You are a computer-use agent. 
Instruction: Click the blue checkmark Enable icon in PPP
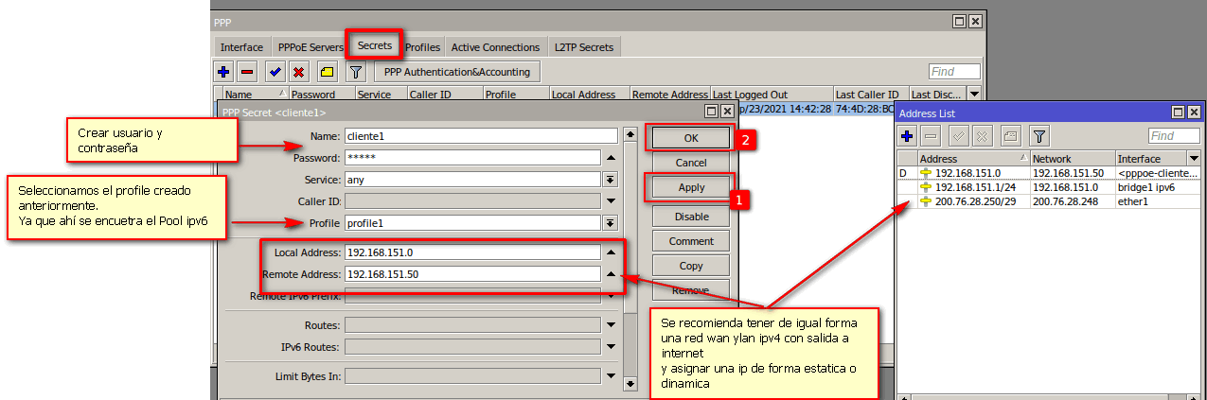coord(275,72)
